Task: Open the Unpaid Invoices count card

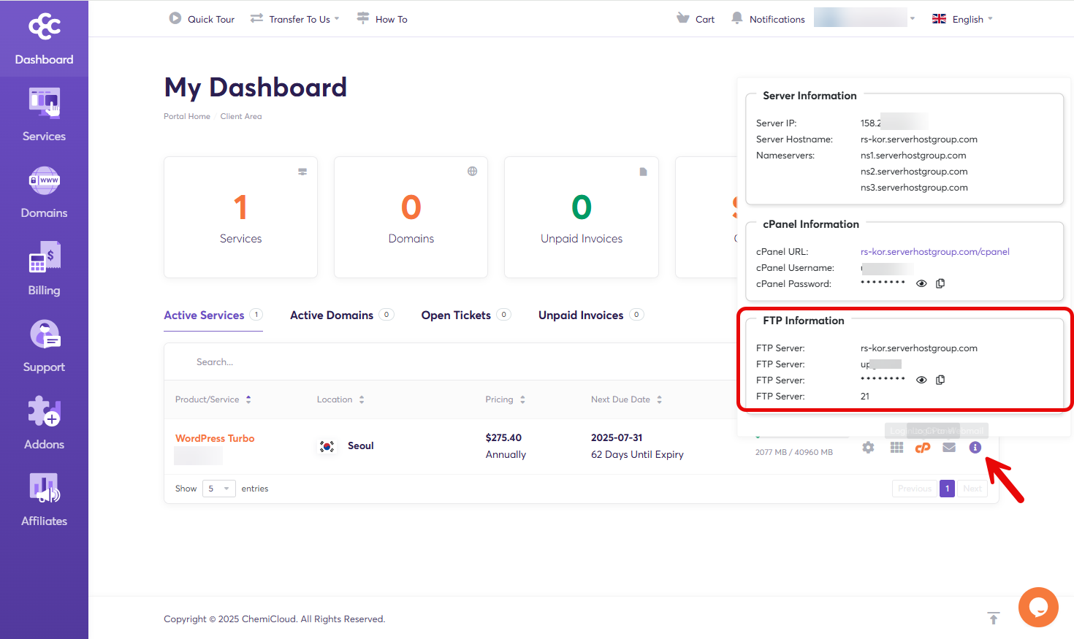Action: point(582,217)
